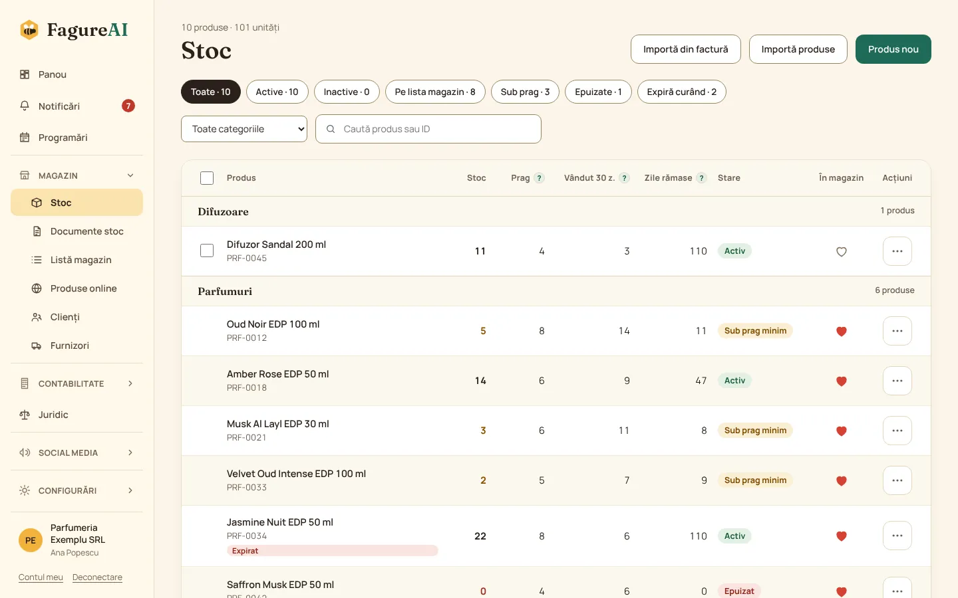The height and width of the screenshot is (598, 958).
Task: Toggle the heart for Oud Noir EDP 100 ml
Action: coord(842,332)
